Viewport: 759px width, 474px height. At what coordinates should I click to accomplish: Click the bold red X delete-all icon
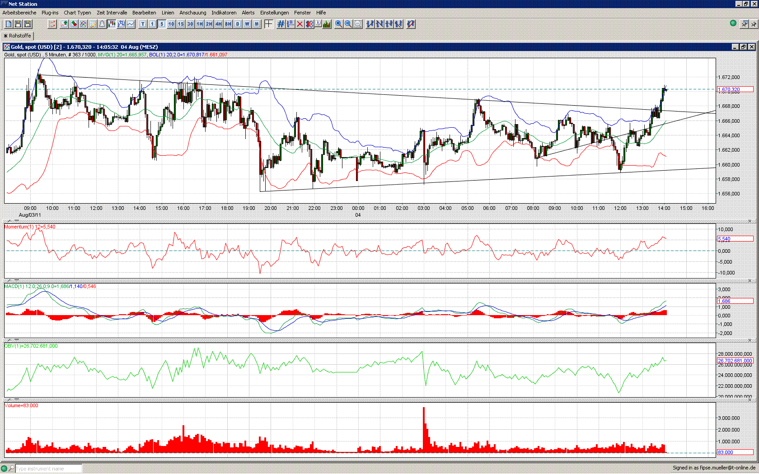click(309, 24)
